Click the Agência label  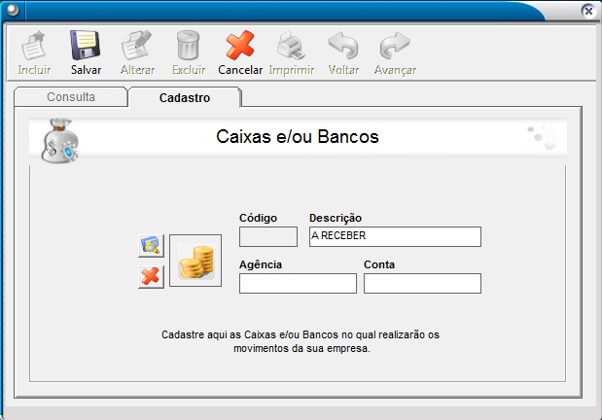pos(261,264)
